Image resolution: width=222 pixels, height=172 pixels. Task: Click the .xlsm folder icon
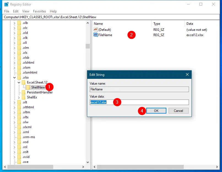pyautogui.click(x=19, y=68)
